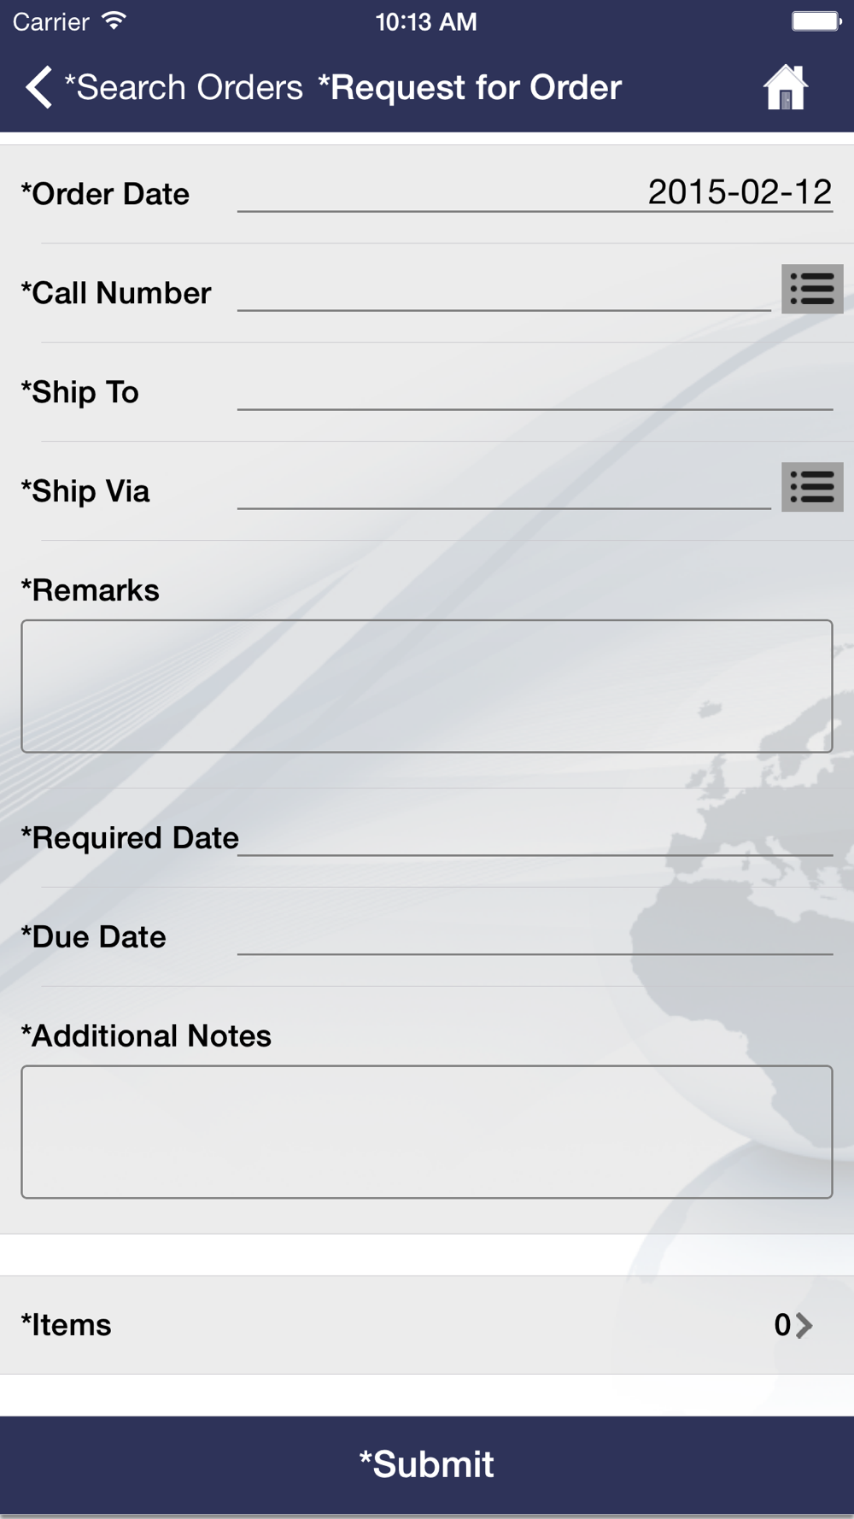854x1519 pixels.
Task: Tap the back chevron arrow
Action: click(x=38, y=87)
